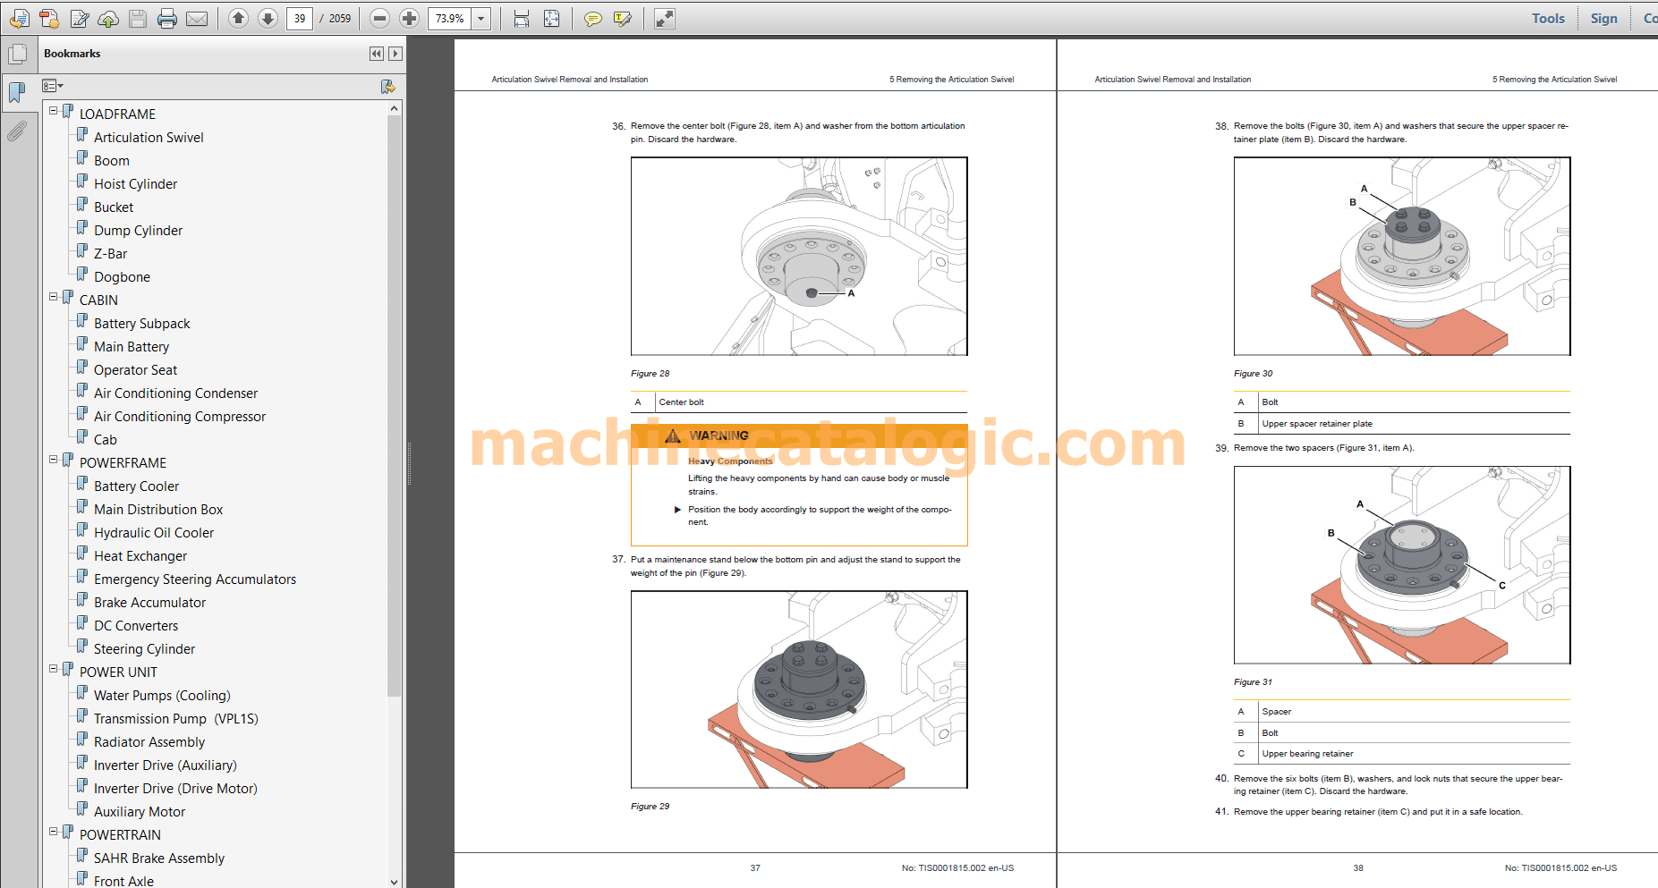The width and height of the screenshot is (1658, 888).
Task: Click the page number field
Action: point(300,18)
